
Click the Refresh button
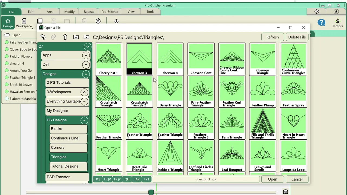(x=272, y=37)
